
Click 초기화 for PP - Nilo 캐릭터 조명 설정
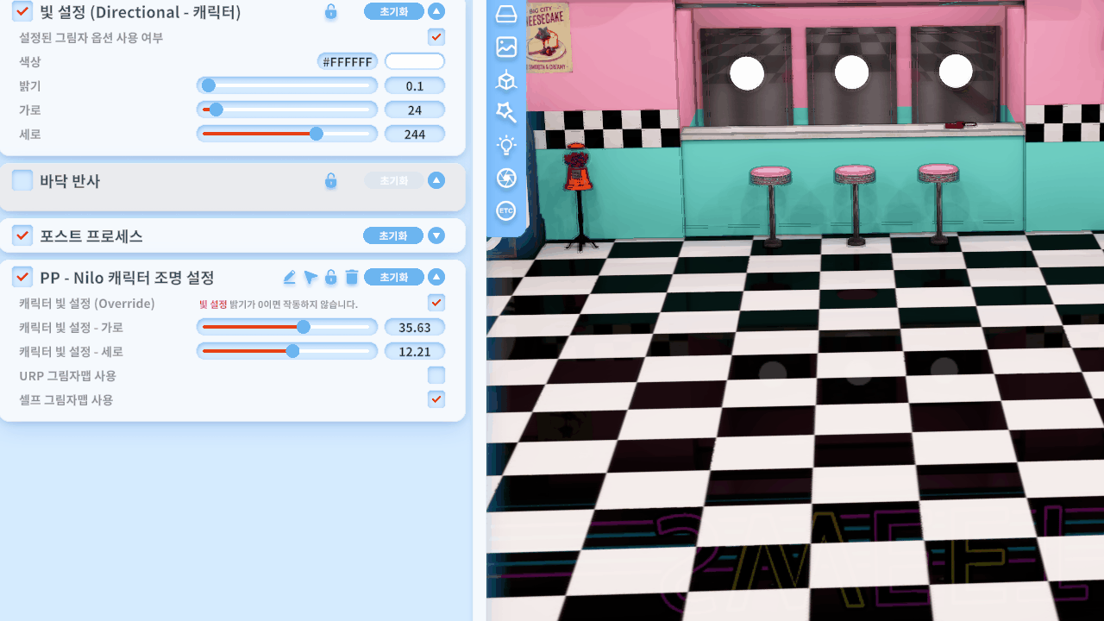tap(394, 277)
